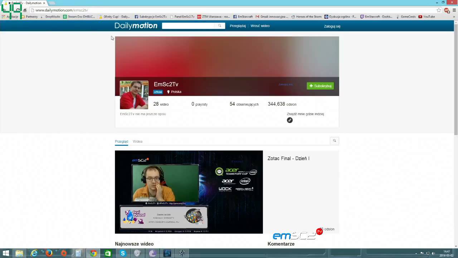Click the '28 wideo' stat
This screenshot has height=258, width=458.
(161, 104)
